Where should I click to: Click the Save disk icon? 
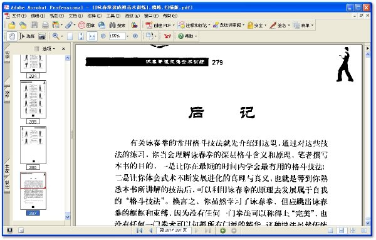pos(34,25)
